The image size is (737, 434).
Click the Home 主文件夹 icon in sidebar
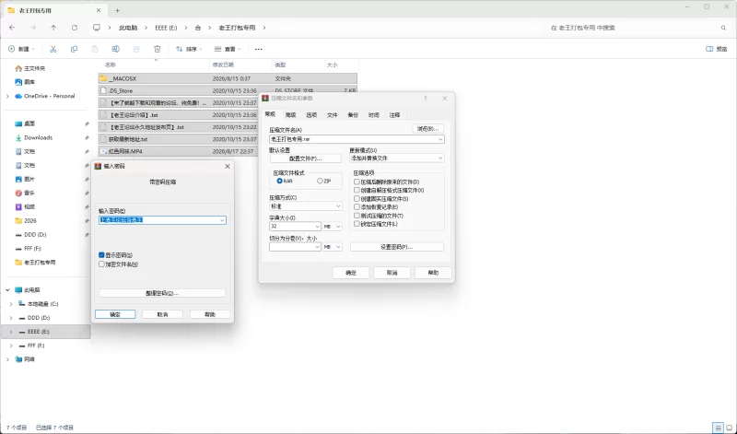pyautogui.click(x=18, y=68)
